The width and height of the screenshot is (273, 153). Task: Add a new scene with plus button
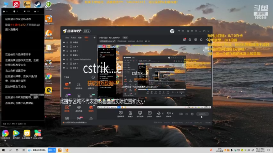tap(95, 37)
